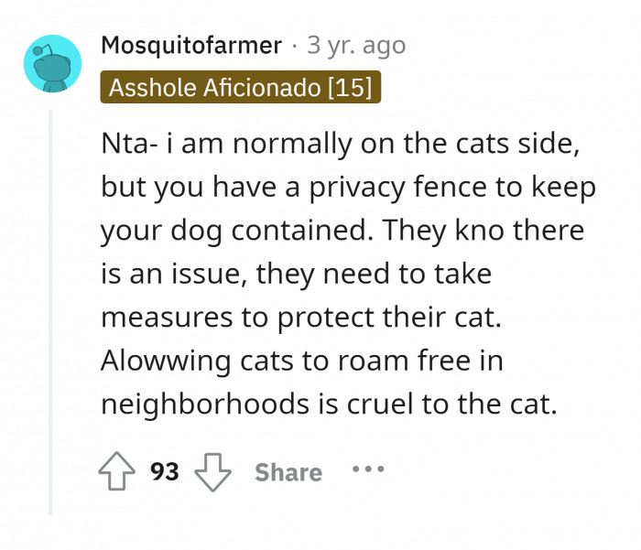This screenshot has height=550, width=641.
Task: Open Mosquitofarmer's Snoo avatar profile picture
Action: coord(52,63)
